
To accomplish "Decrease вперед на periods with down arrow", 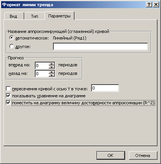I will [x=52, y=67].
